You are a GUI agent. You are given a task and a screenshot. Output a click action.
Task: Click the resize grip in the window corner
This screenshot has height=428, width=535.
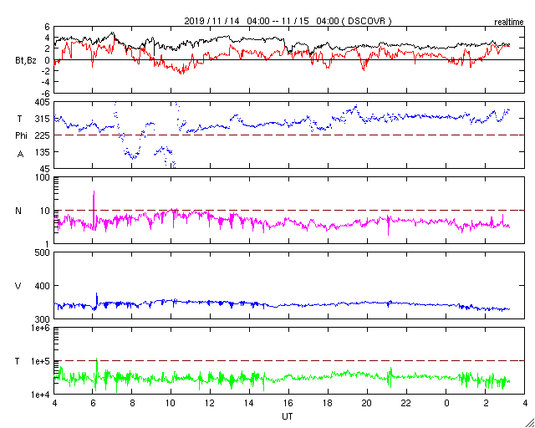(530, 423)
